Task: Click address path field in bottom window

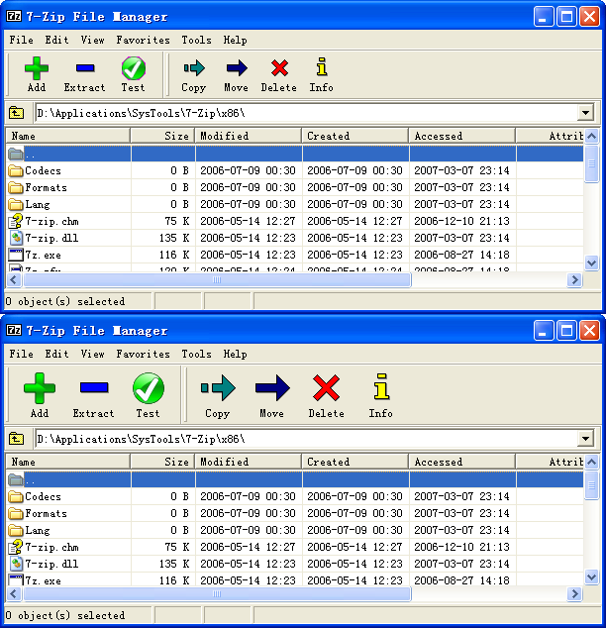Action: pos(307,439)
